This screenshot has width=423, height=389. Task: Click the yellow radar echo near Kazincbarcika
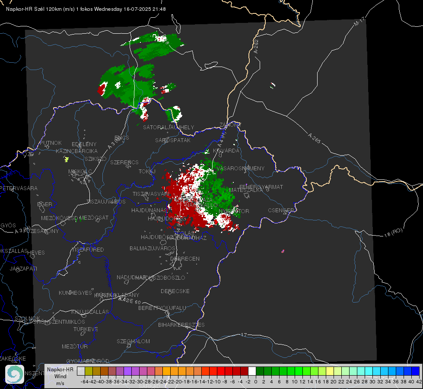pos(67,159)
